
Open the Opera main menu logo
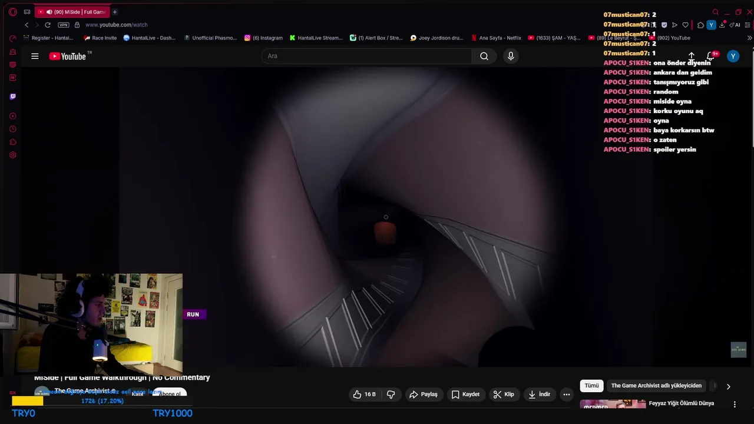(12, 12)
